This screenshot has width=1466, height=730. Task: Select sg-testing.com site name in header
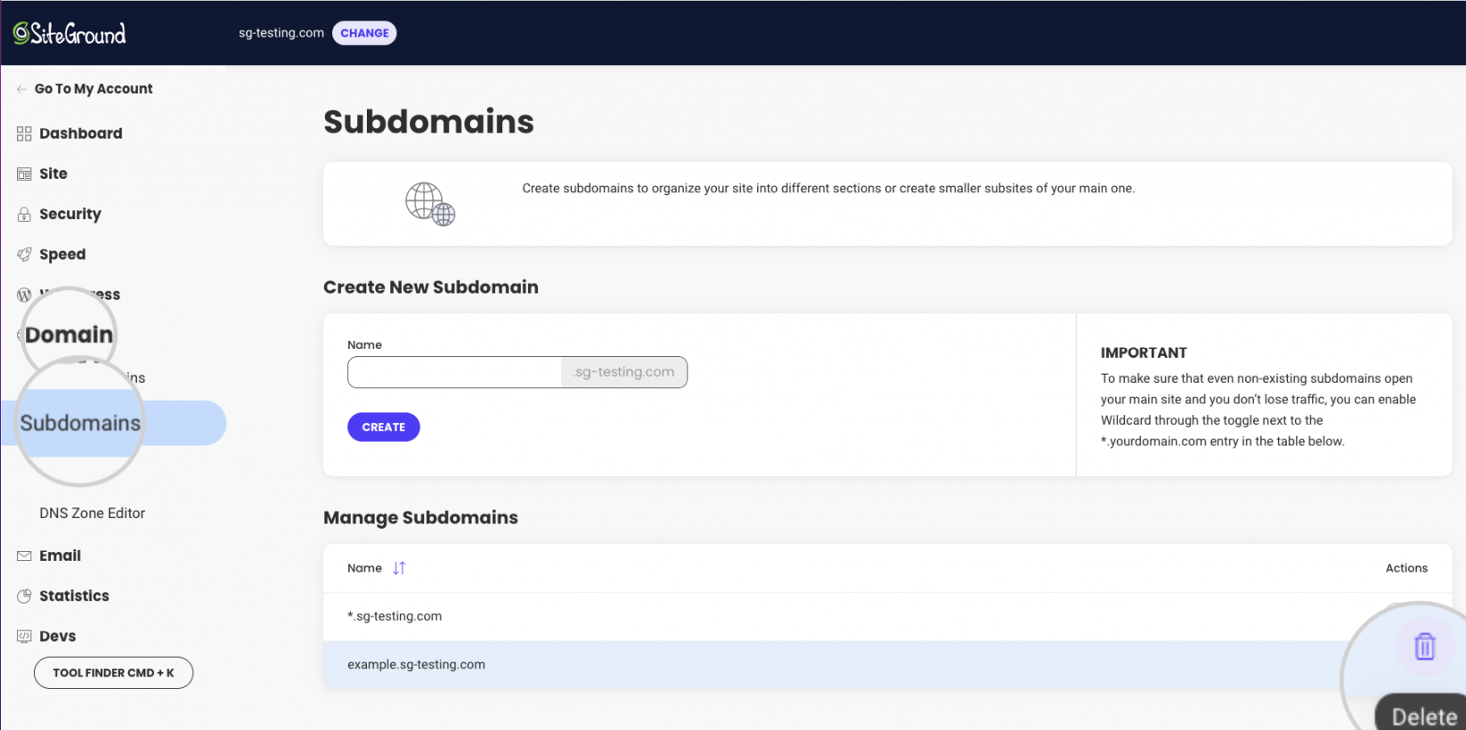coord(281,33)
